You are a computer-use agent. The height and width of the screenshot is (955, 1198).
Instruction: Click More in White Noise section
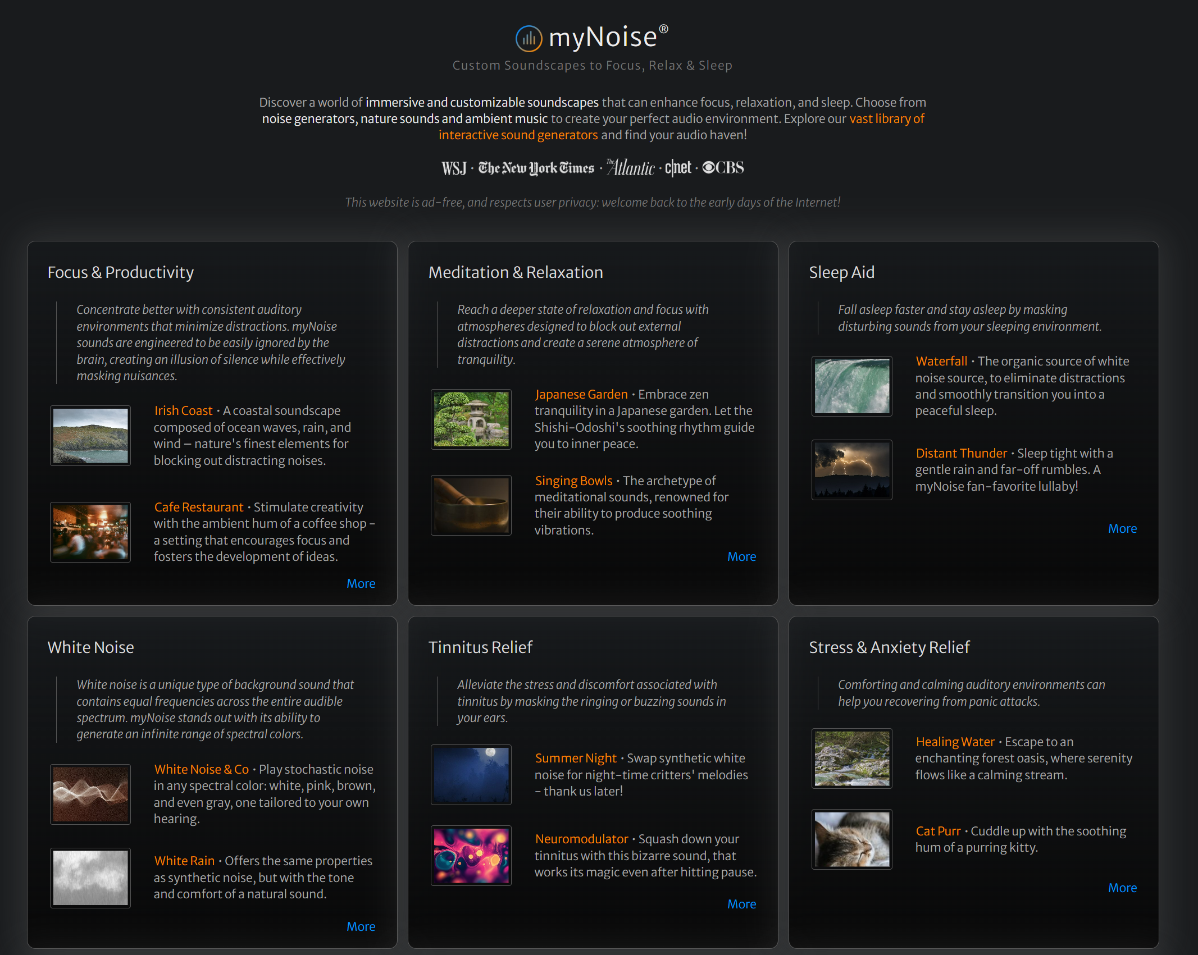(x=361, y=926)
